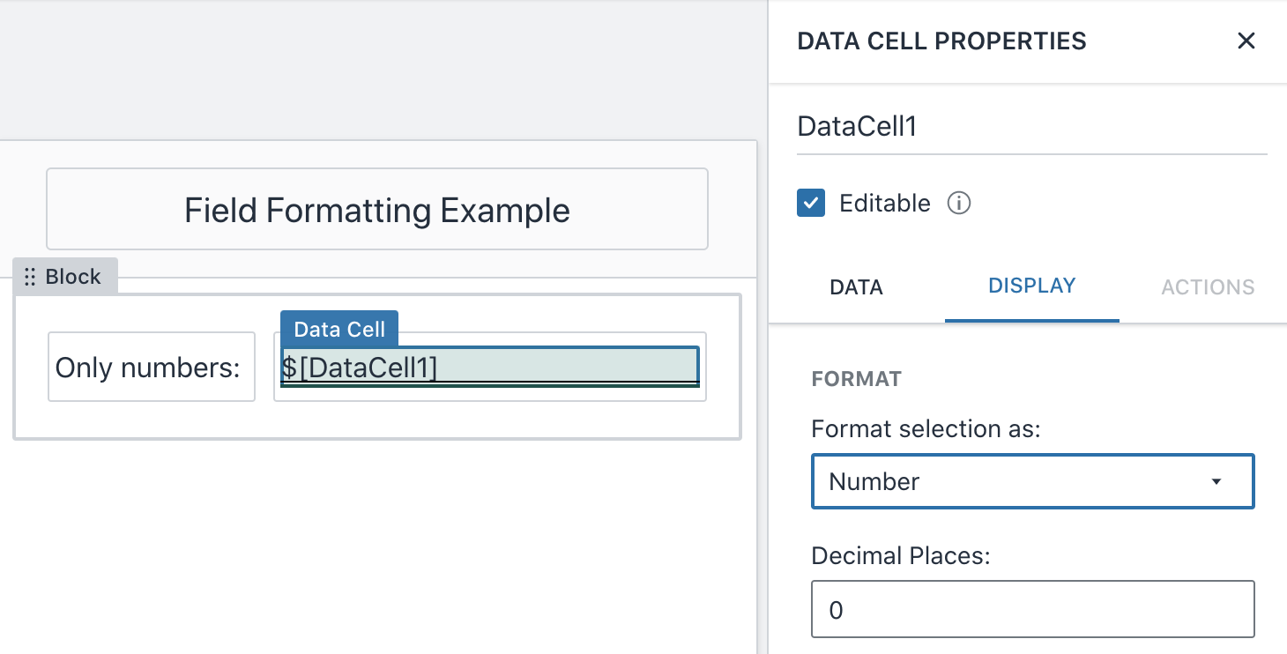Click the blue Data Cell tag label
The image size is (1287, 654).
[338, 328]
